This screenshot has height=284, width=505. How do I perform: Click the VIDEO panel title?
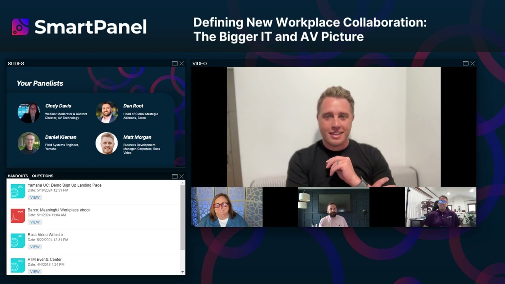point(200,64)
